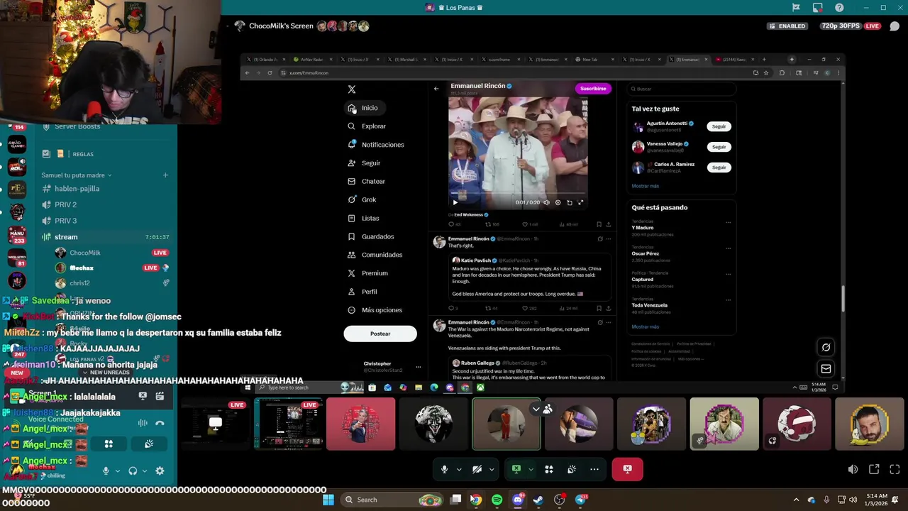Select the Joker avatar participant tile
This screenshot has width=908, height=511.
point(433,424)
